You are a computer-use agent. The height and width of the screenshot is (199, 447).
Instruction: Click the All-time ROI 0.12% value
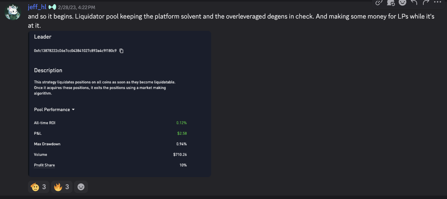point(181,123)
